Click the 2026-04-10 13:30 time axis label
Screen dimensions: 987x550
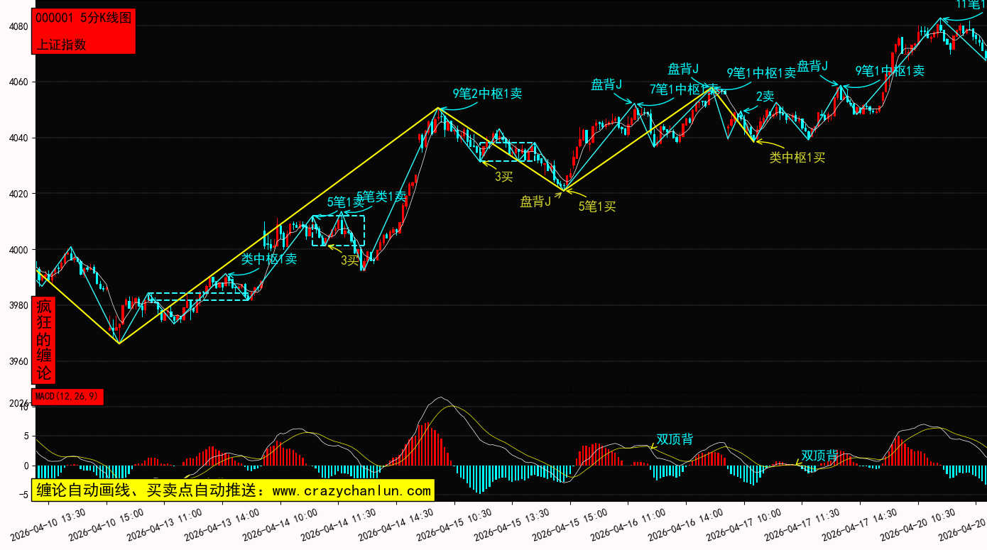(53, 523)
